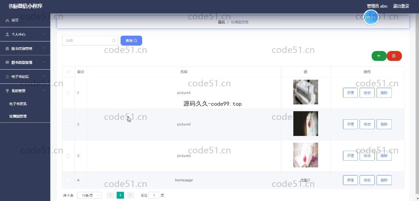
Task: Click the 首页 breadcrumb link
Action: pyautogui.click(x=221, y=22)
